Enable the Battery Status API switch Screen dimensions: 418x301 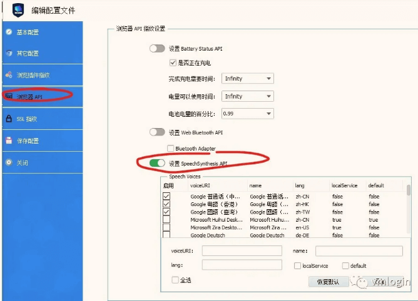pyautogui.click(x=157, y=49)
